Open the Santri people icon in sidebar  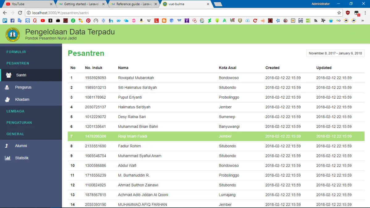9,75
